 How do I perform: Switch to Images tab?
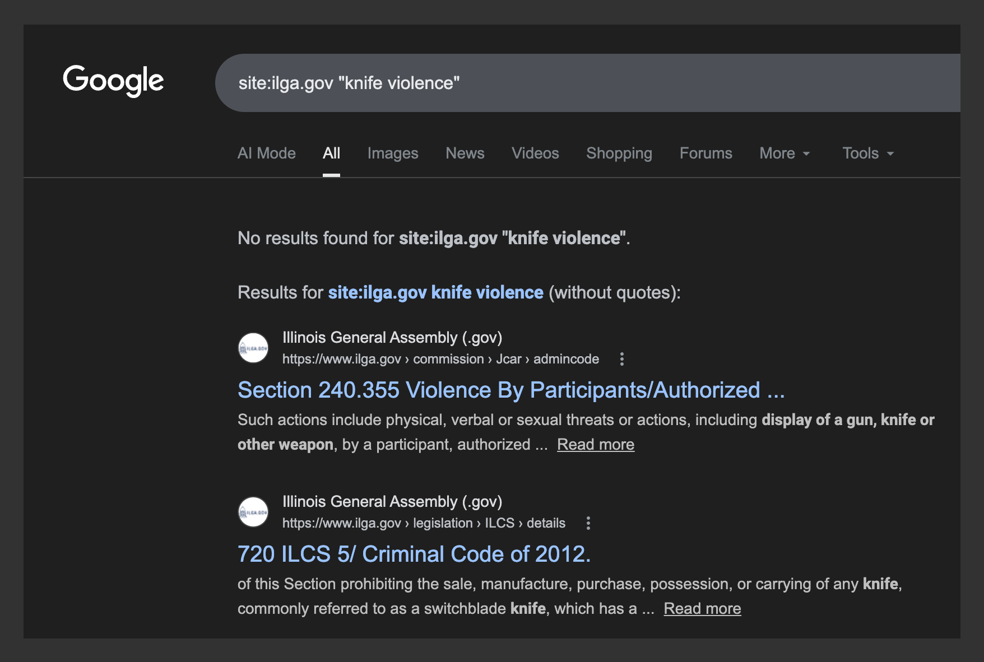tap(393, 153)
